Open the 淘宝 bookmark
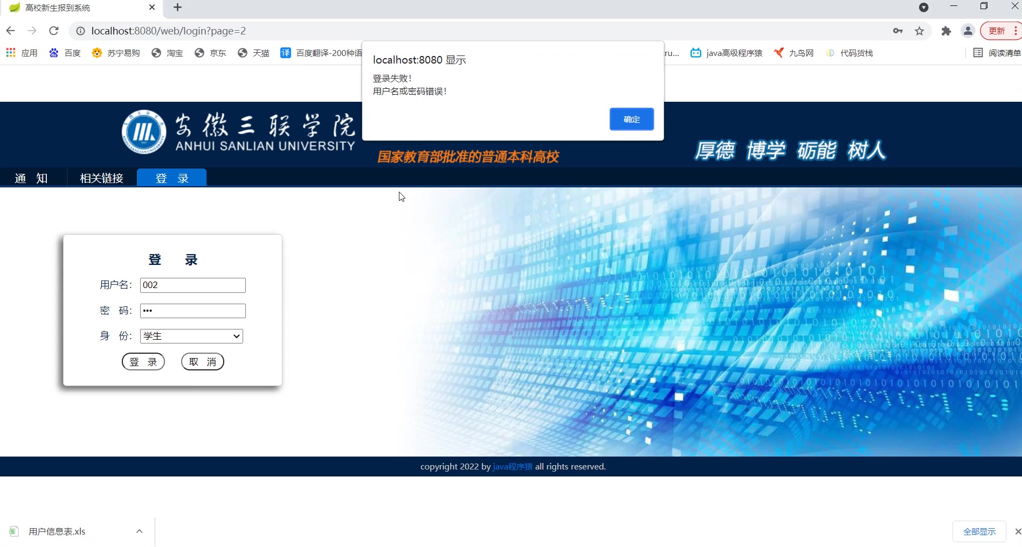The width and height of the screenshot is (1022, 547). coord(167,53)
